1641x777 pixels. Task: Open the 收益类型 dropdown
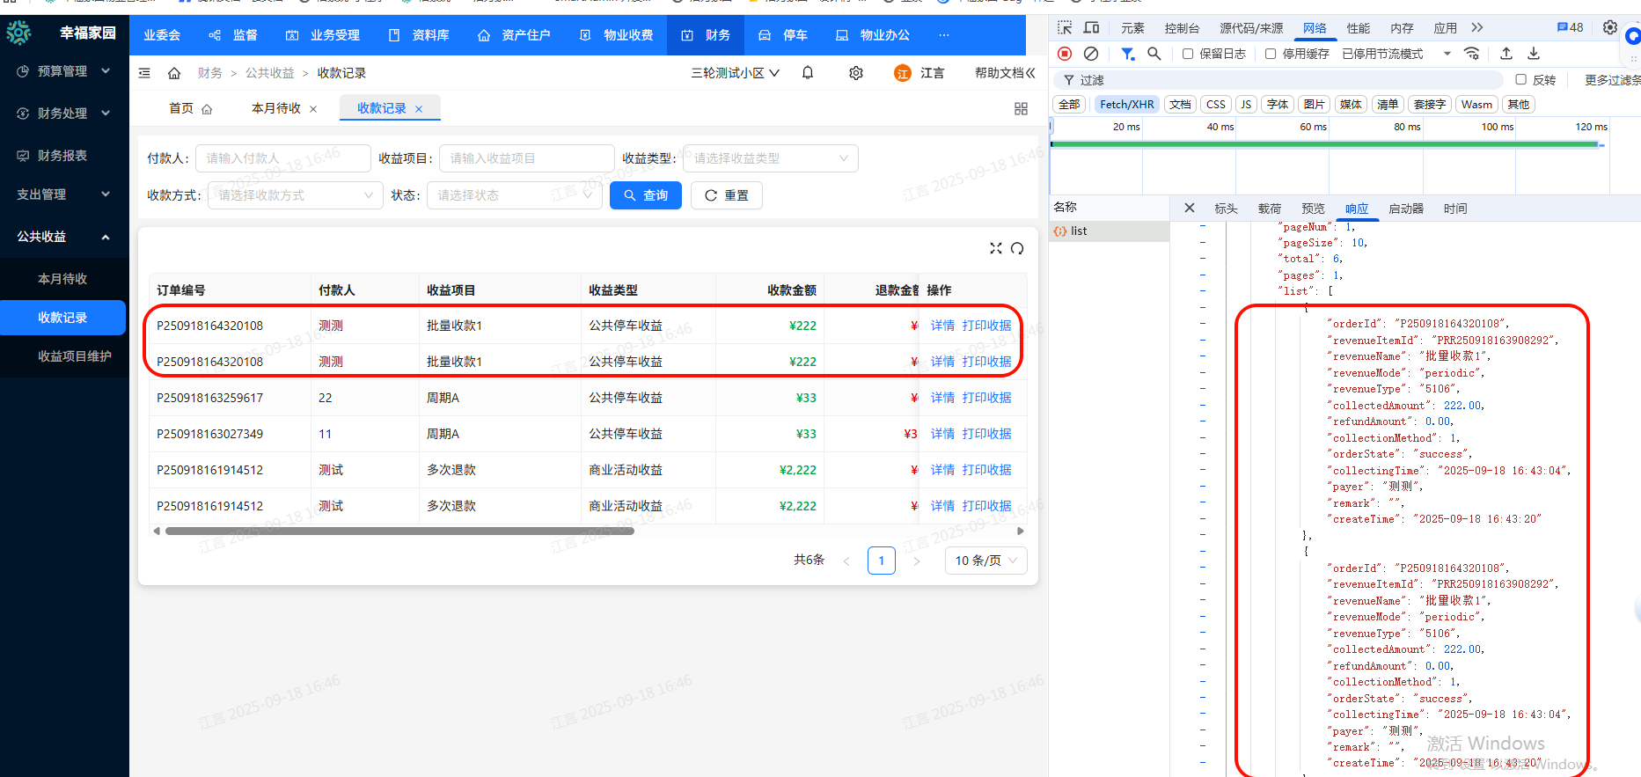click(770, 158)
